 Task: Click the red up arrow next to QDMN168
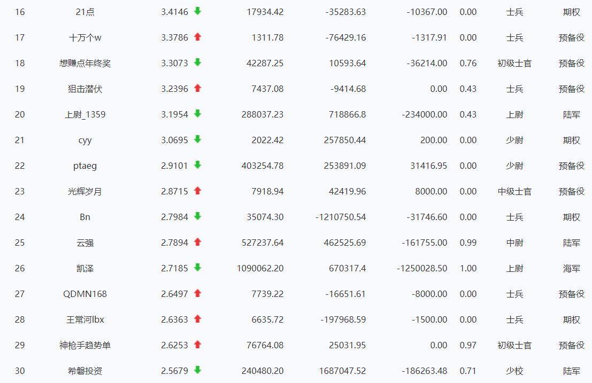(x=197, y=293)
